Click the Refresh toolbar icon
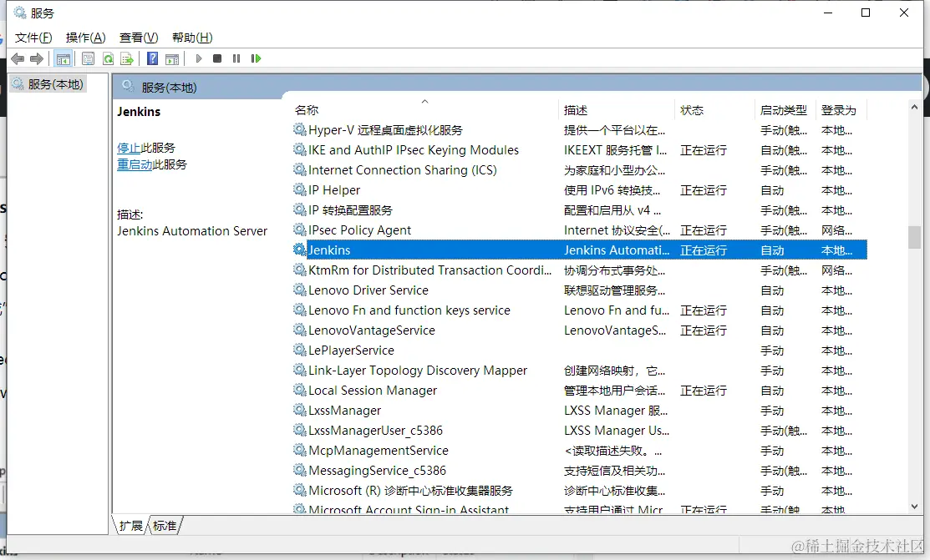930x560 pixels. click(x=108, y=58)
